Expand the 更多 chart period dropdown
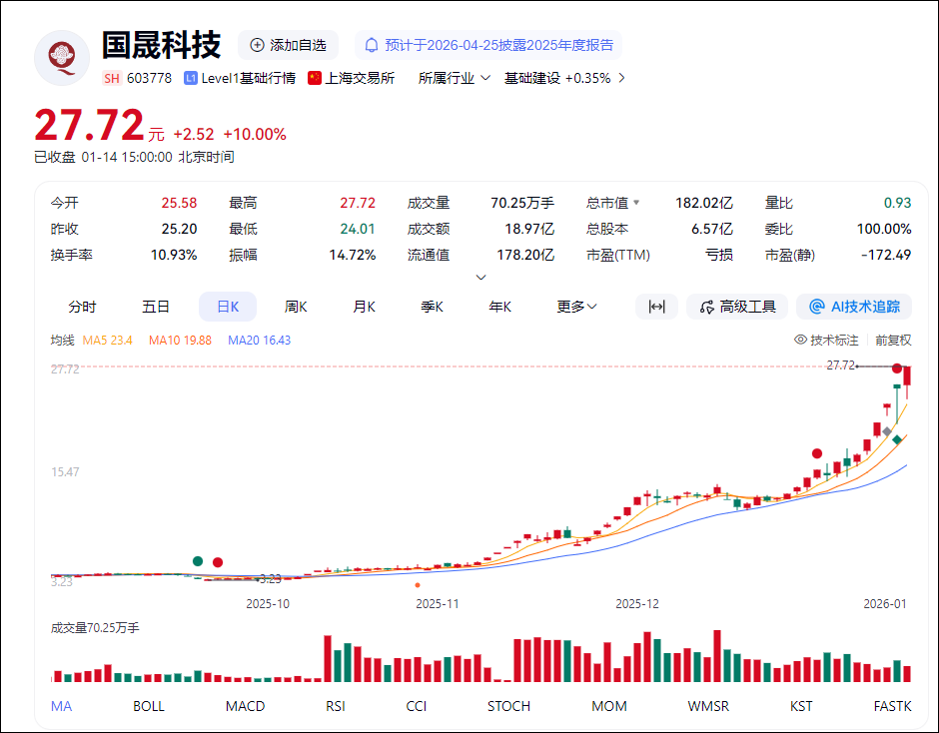Viewport: 939px width, 733px height. [575, 307]
